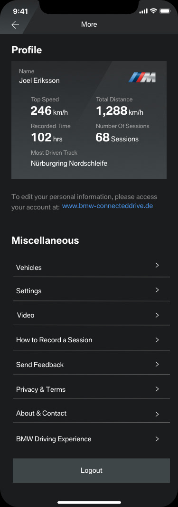This screenshot has width=178, height=507.
Task: Open How to Record a Session
Action: (x=91, y=340)
